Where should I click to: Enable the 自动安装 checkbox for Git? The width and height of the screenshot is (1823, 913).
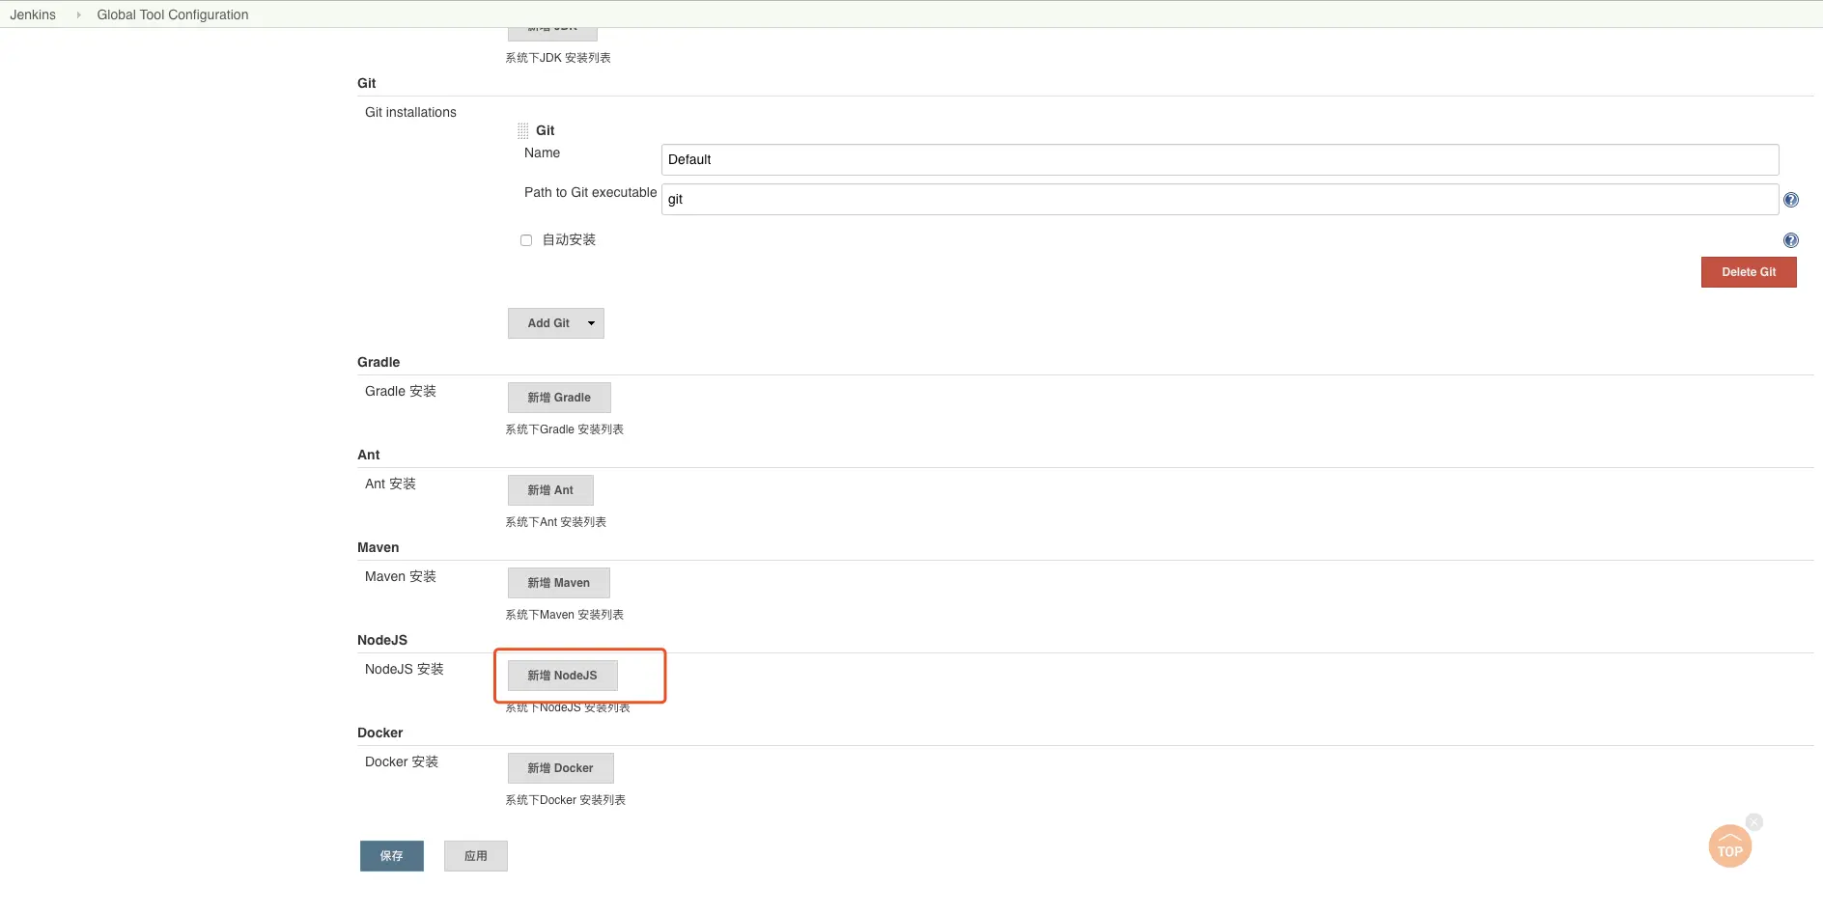point(526,240)
